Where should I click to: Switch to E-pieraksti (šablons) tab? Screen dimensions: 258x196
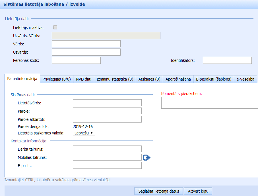pos(214,79)
